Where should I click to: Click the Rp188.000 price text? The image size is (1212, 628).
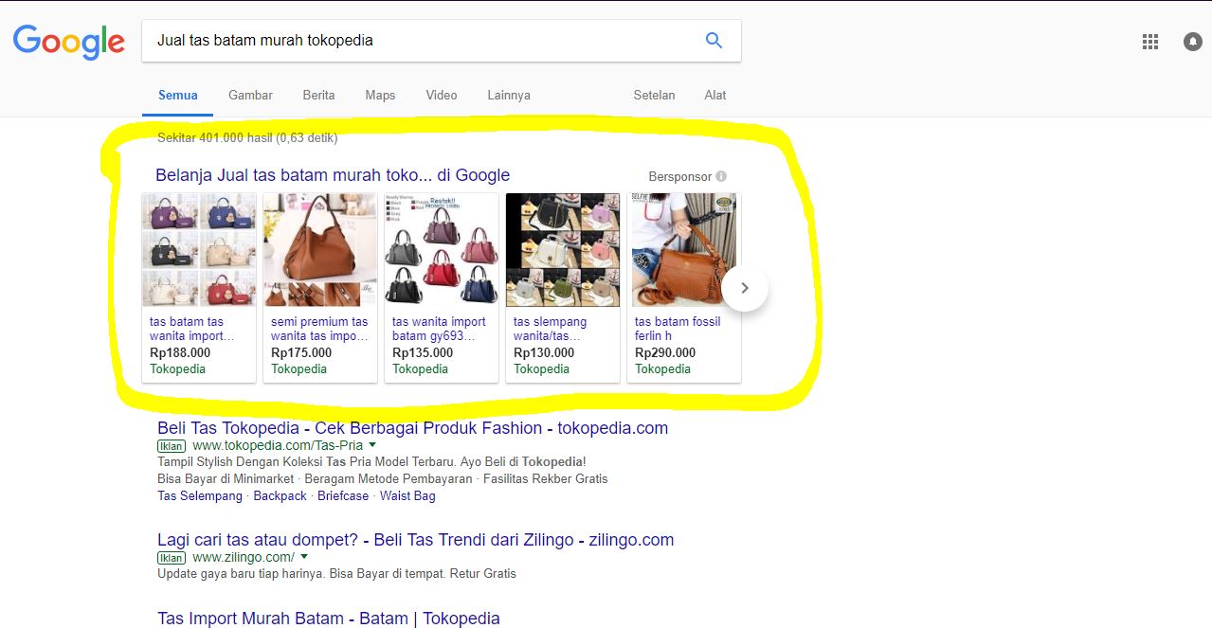click(180, 353)
